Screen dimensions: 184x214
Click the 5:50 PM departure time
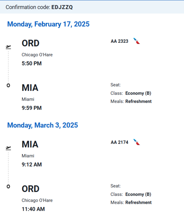pos(32,63)
